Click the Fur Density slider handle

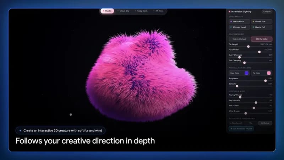coord(260,52)
